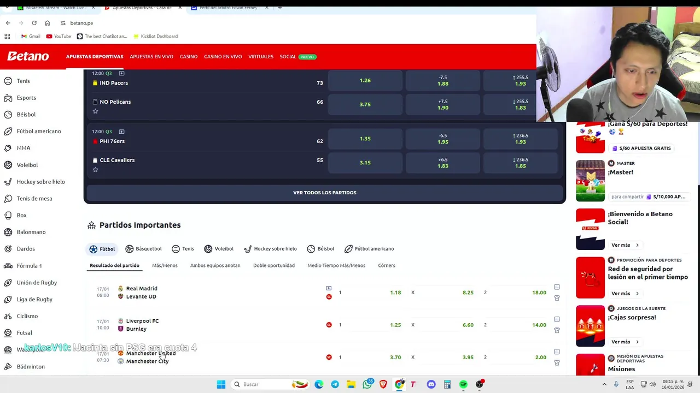Open the CASINO EN VIVO menu
Viewport: 700px width, 393px height.
pos(223,57)
